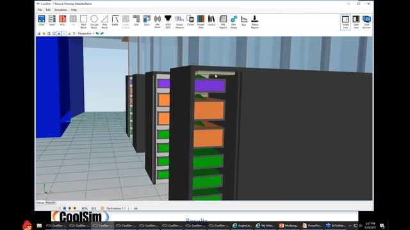This screenshot has height=230, width=410.
Task: Select the Grill tool
Action: tap(136, 20)
